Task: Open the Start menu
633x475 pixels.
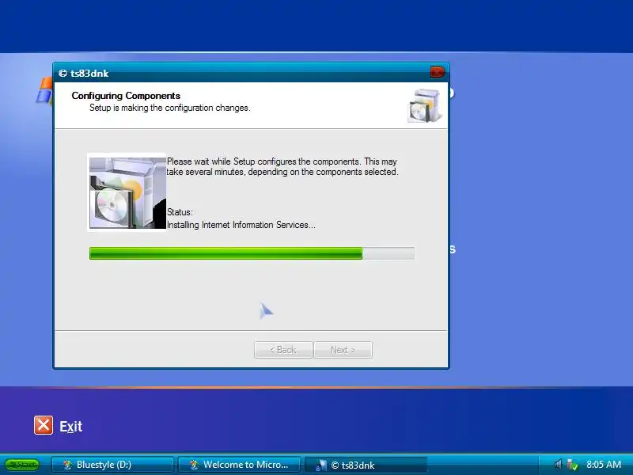Action: pos(22,465)
